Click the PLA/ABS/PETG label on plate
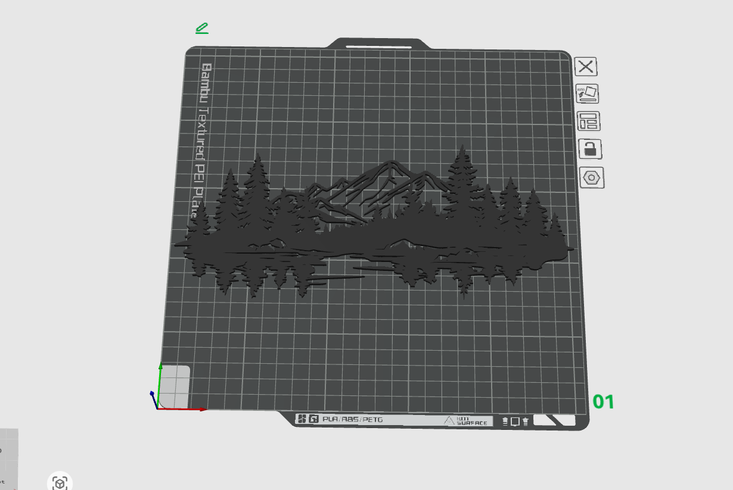The image size is (733, 490). click(352, 420)
